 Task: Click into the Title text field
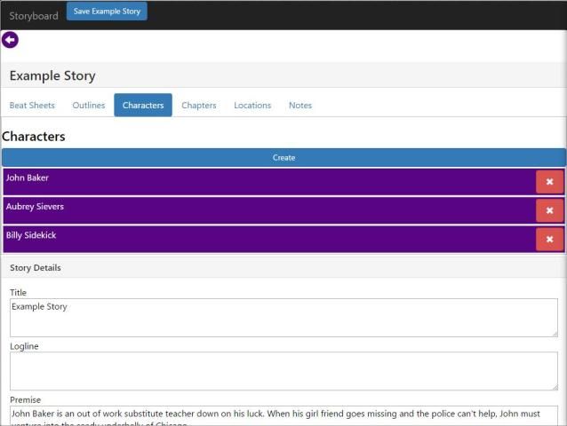(283, 317)
